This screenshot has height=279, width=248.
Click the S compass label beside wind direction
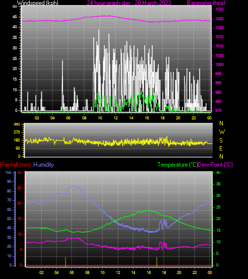tap(221, 141)
